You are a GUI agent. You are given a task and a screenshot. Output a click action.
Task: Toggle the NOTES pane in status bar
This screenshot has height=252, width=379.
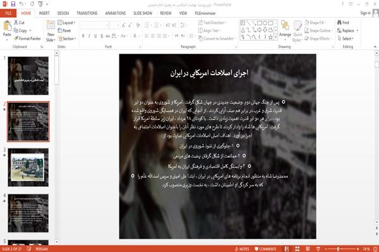tap(242, 249)
